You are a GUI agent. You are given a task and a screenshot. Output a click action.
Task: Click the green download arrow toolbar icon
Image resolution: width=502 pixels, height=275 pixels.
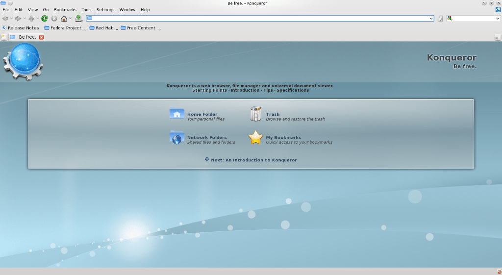[x=79, y=19]
